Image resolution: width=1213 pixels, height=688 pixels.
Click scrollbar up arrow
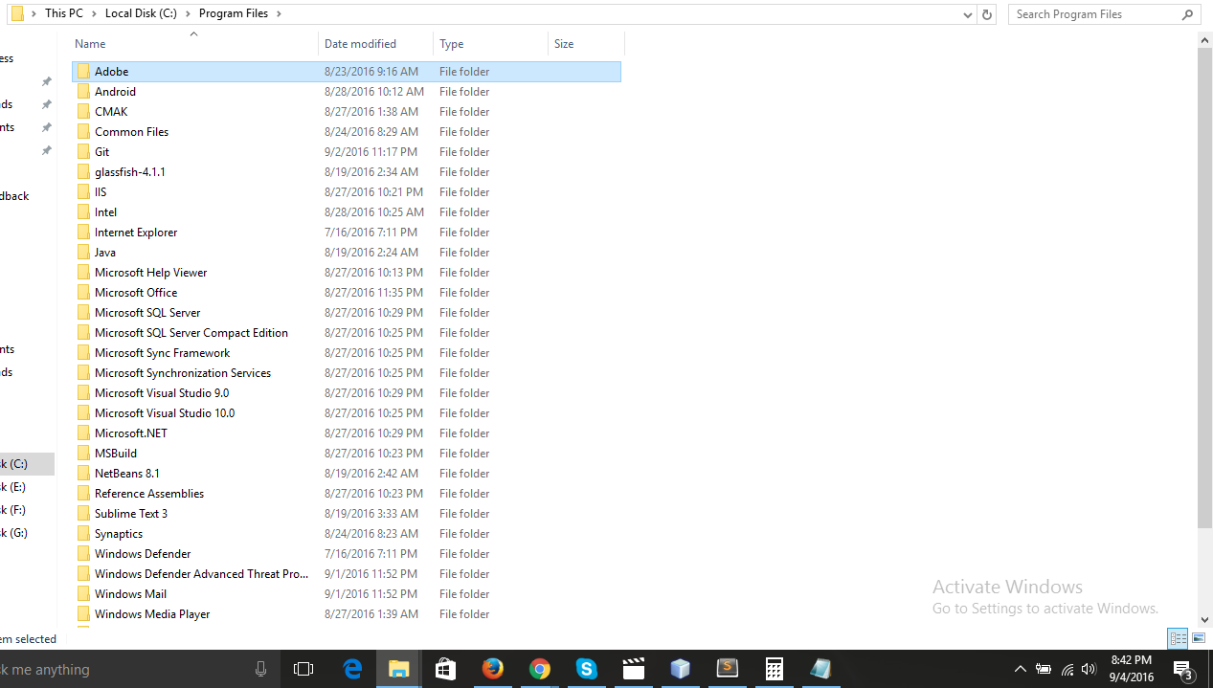[1205, 40]
